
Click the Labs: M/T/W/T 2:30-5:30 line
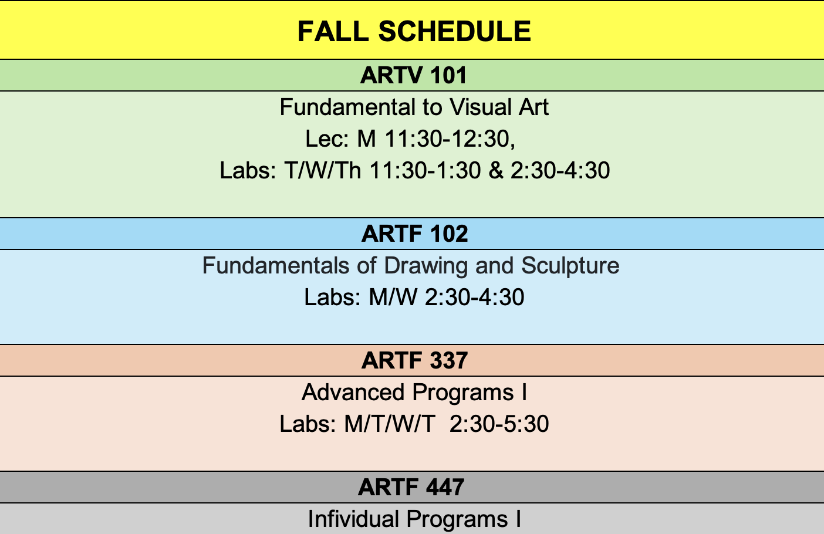pos(414,424)
